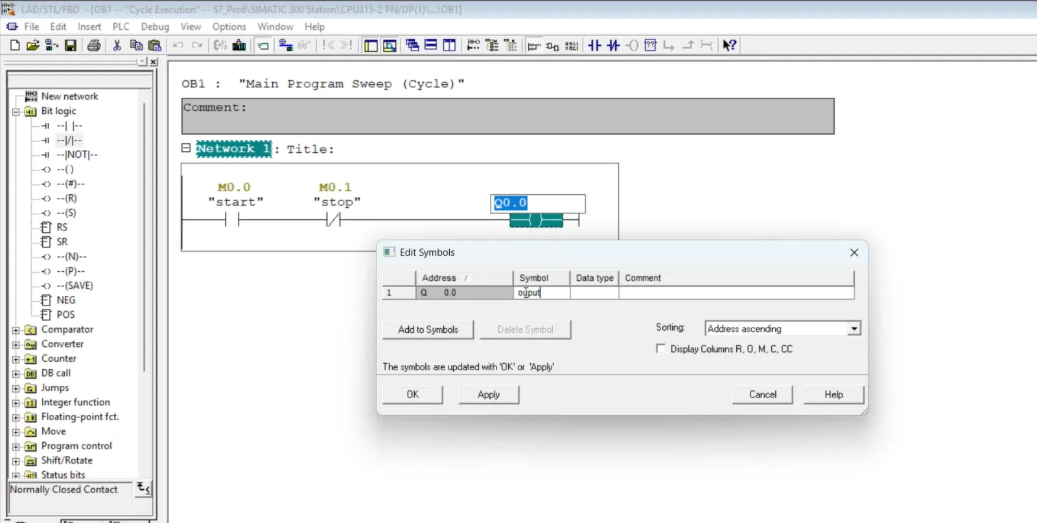Expand the Jumps folder
This screenshot has width=1037, height=523.
[16, 388]
